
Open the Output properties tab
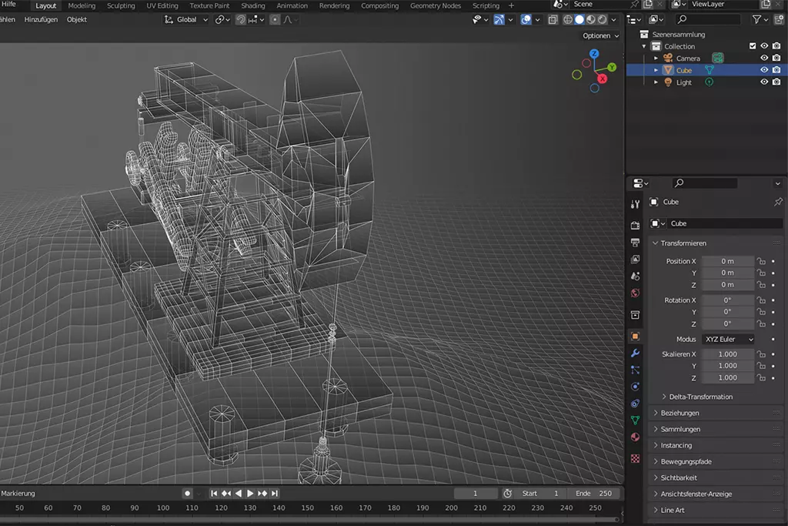pos(635,243)
